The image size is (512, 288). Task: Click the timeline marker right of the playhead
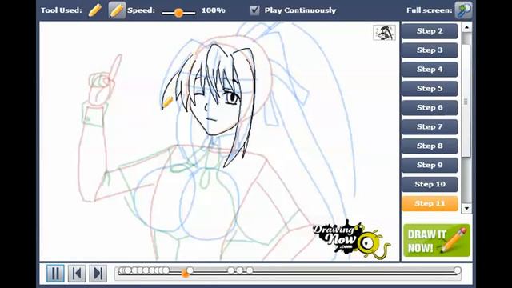190,270
